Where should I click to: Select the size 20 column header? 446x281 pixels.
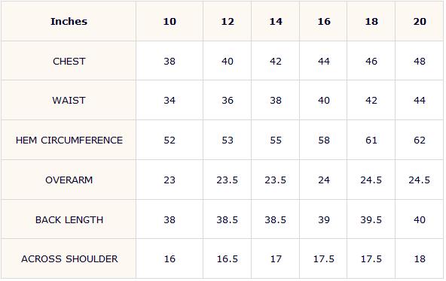[x=420, y=22]
